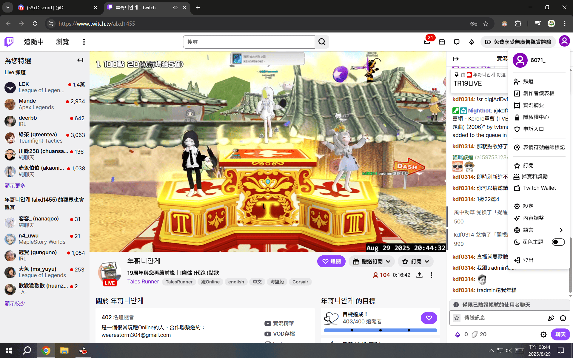Open the emote picker smiley icon

(563, 318)
